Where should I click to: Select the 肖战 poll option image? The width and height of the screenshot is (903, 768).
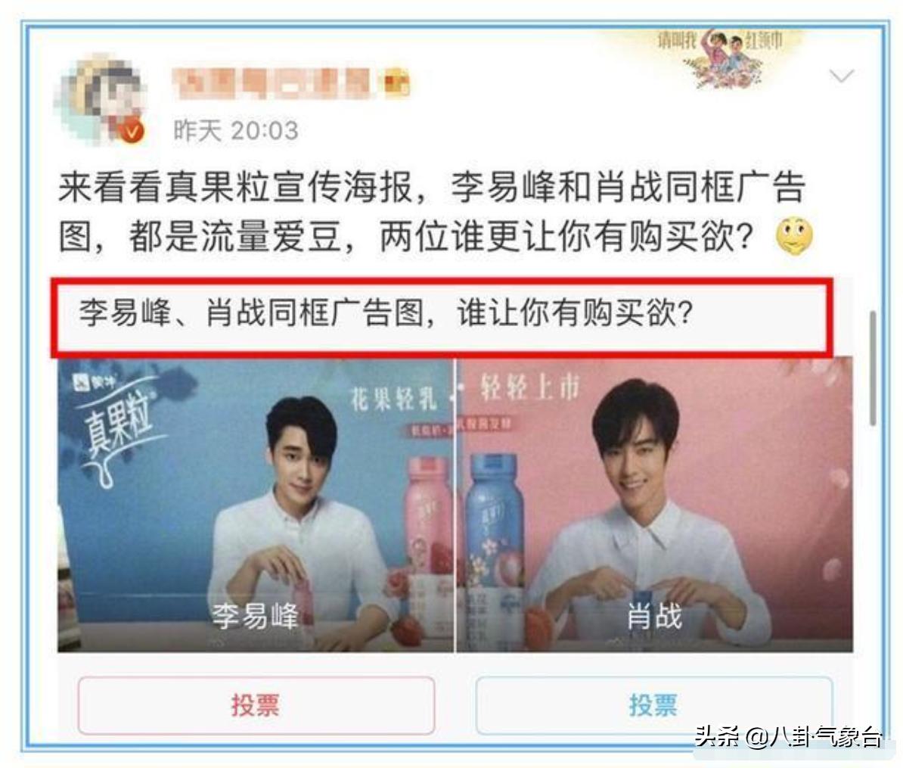654,505
